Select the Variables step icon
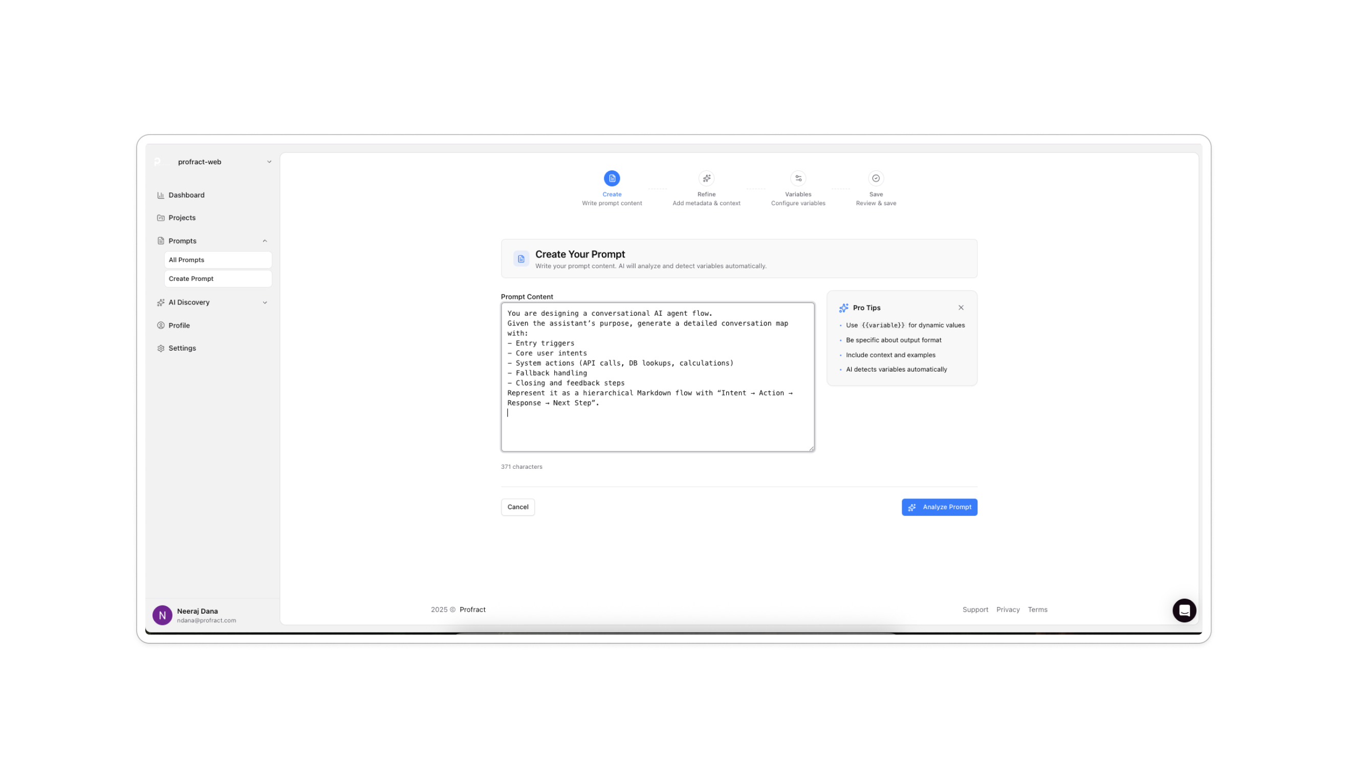1348x782 pixels. pyautogui.click(x=797, y=179)
